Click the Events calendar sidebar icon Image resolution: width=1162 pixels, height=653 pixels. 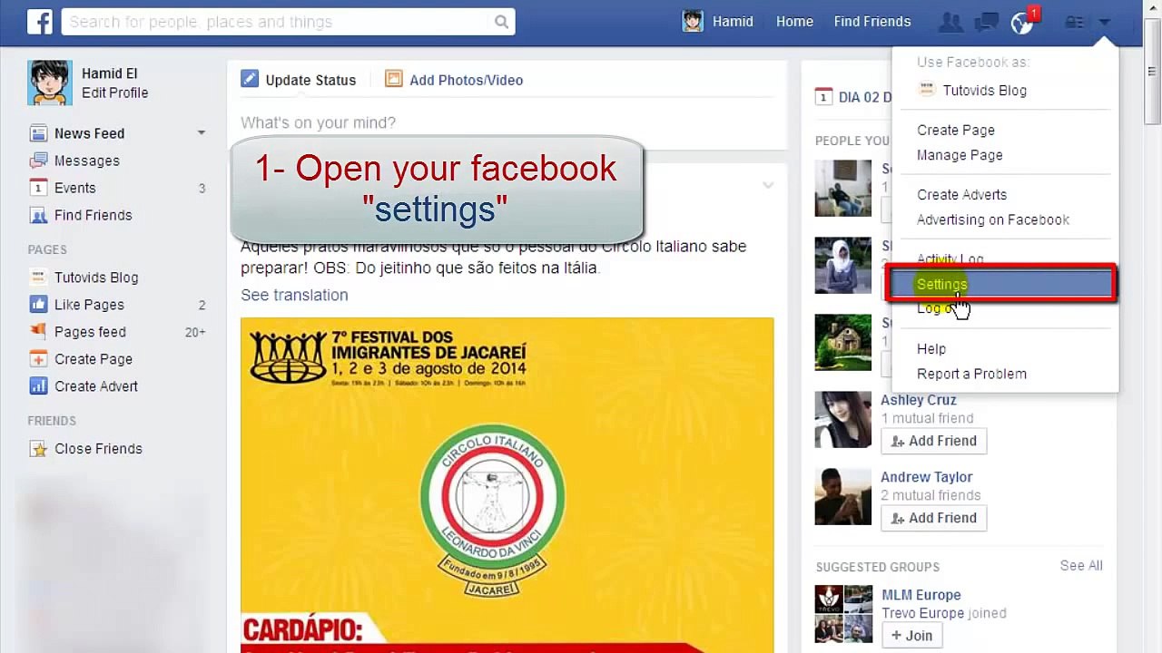tap(38, 188)
